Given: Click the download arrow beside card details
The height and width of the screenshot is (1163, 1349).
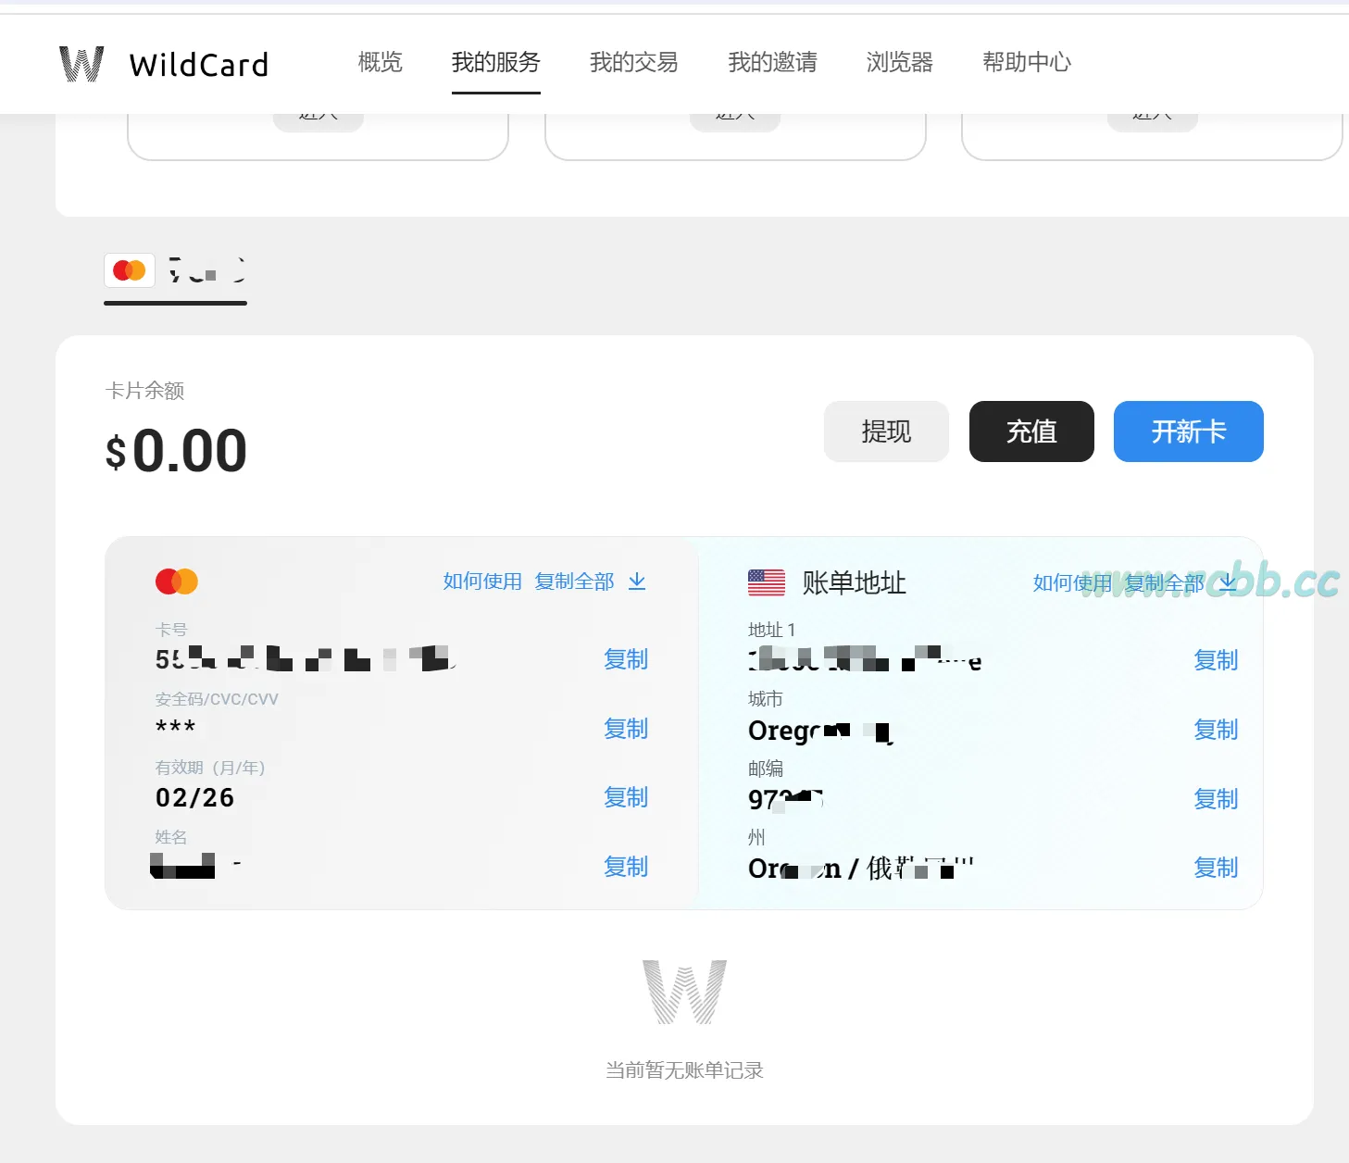Looking at the screenshot, I should [x=637, y=581].
